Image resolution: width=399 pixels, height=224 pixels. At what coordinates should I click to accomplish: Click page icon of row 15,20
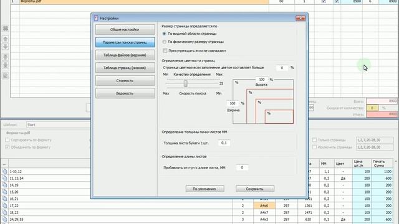click(x=4, y=192)
